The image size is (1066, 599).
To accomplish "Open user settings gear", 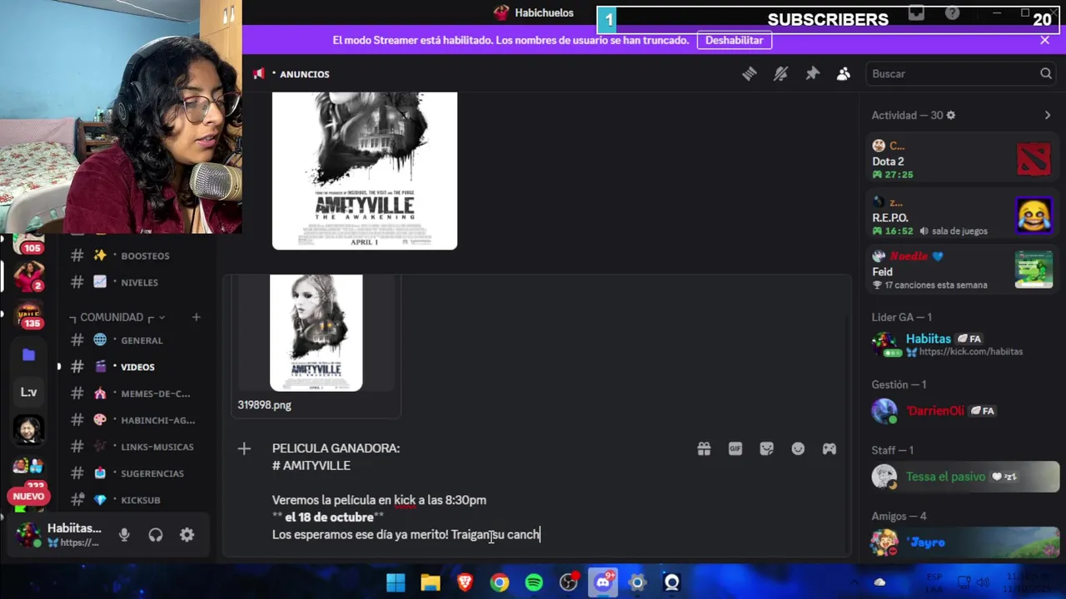I will (187, 535).
